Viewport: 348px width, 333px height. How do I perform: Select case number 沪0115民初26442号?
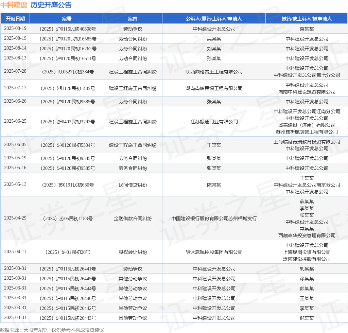tap(68, 308)
